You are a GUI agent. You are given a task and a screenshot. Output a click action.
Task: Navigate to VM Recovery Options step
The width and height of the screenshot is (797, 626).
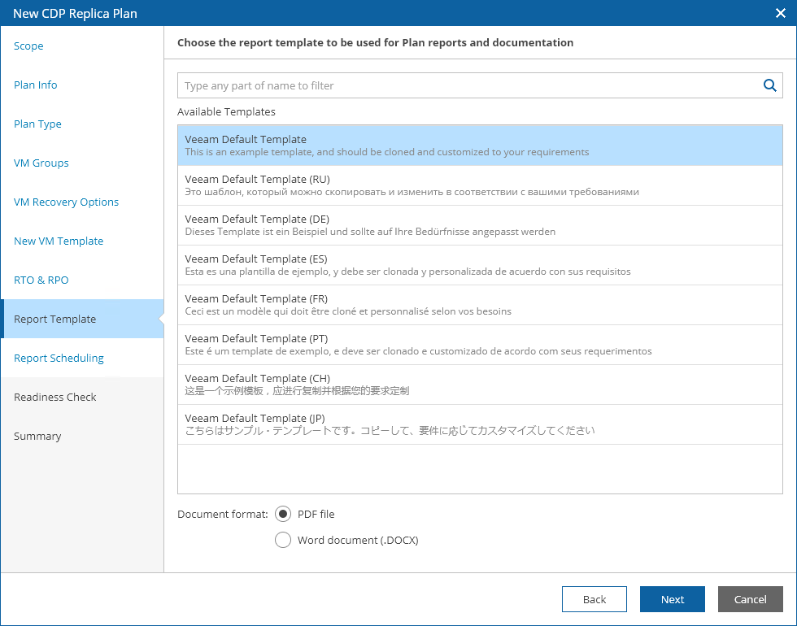[x=66, y=202]
